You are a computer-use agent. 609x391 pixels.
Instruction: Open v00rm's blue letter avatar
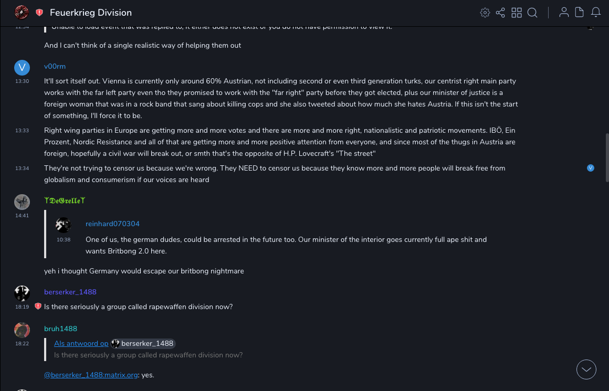[22, 67]
